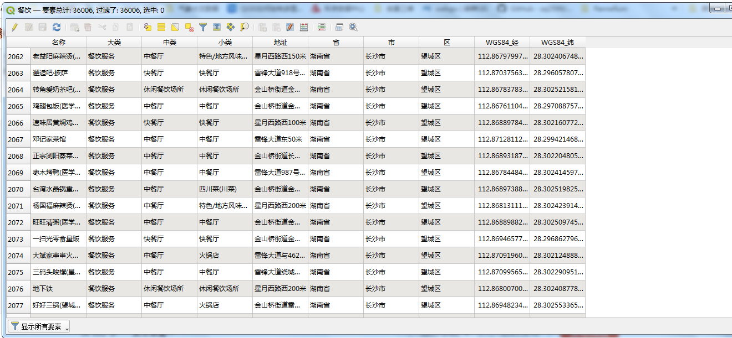This screenshot has width=732, height=338.
Task: Click the 地址 column header
Action: pyautogui.click(x=280, y=43)
